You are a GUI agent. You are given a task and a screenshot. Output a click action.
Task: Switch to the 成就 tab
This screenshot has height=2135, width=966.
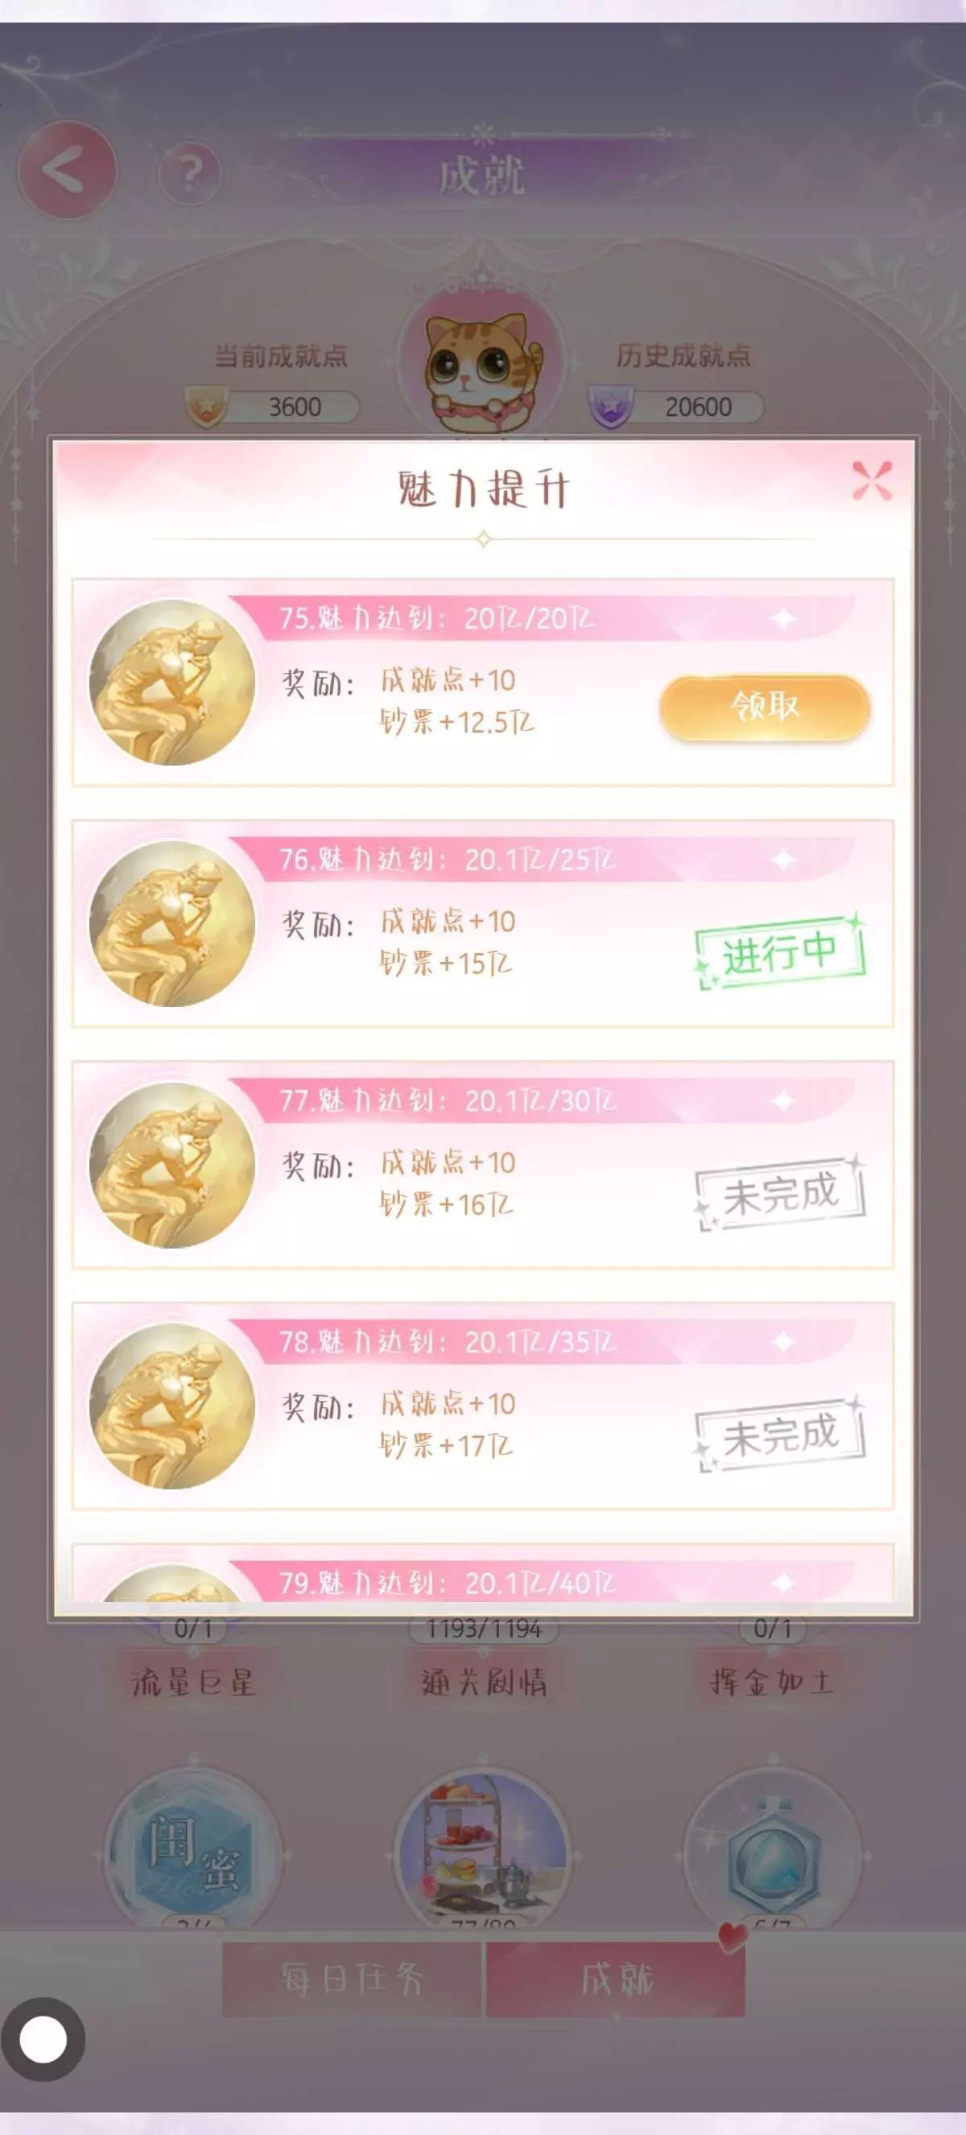[x=616, y=1978]
